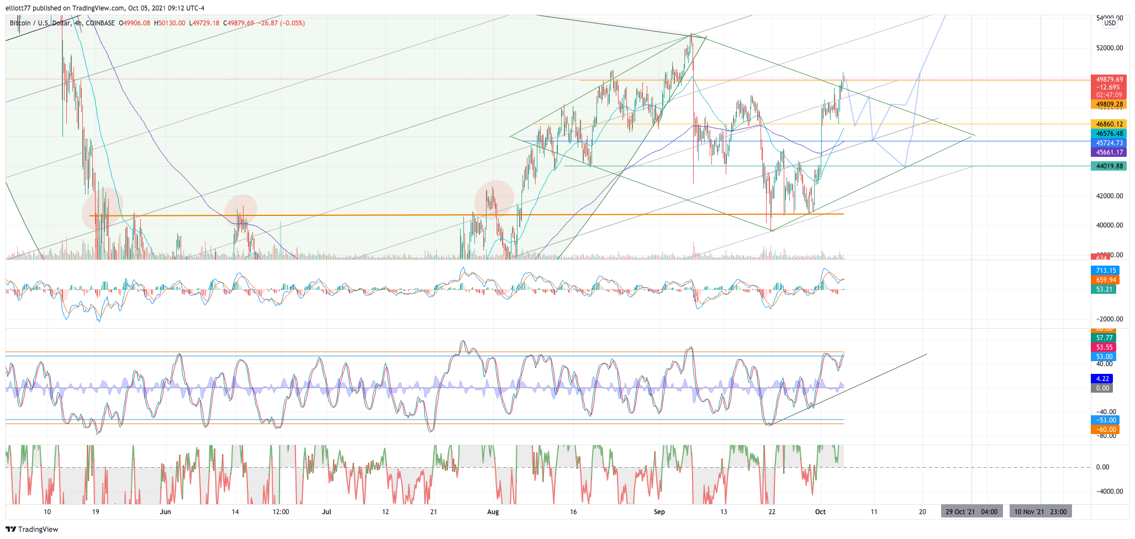Select the yellow price label 46860.12

tap(1109, 124)
